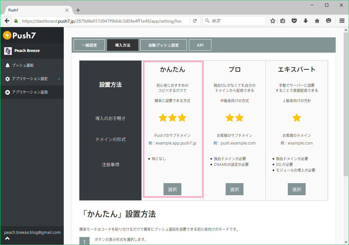Screen dimensions: 349x245
Task: Click the 特になし note
Action: pos(159,159)
